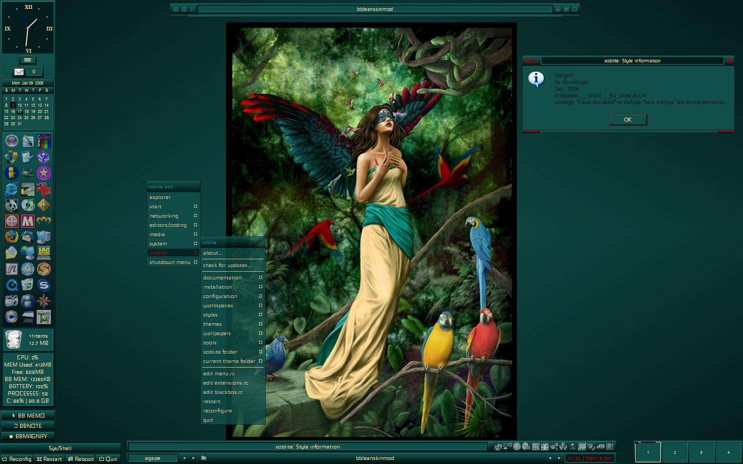Expand the themes submenu
Image resolution: width=743 pixels, height=464 pixels.
coord(233,324)
